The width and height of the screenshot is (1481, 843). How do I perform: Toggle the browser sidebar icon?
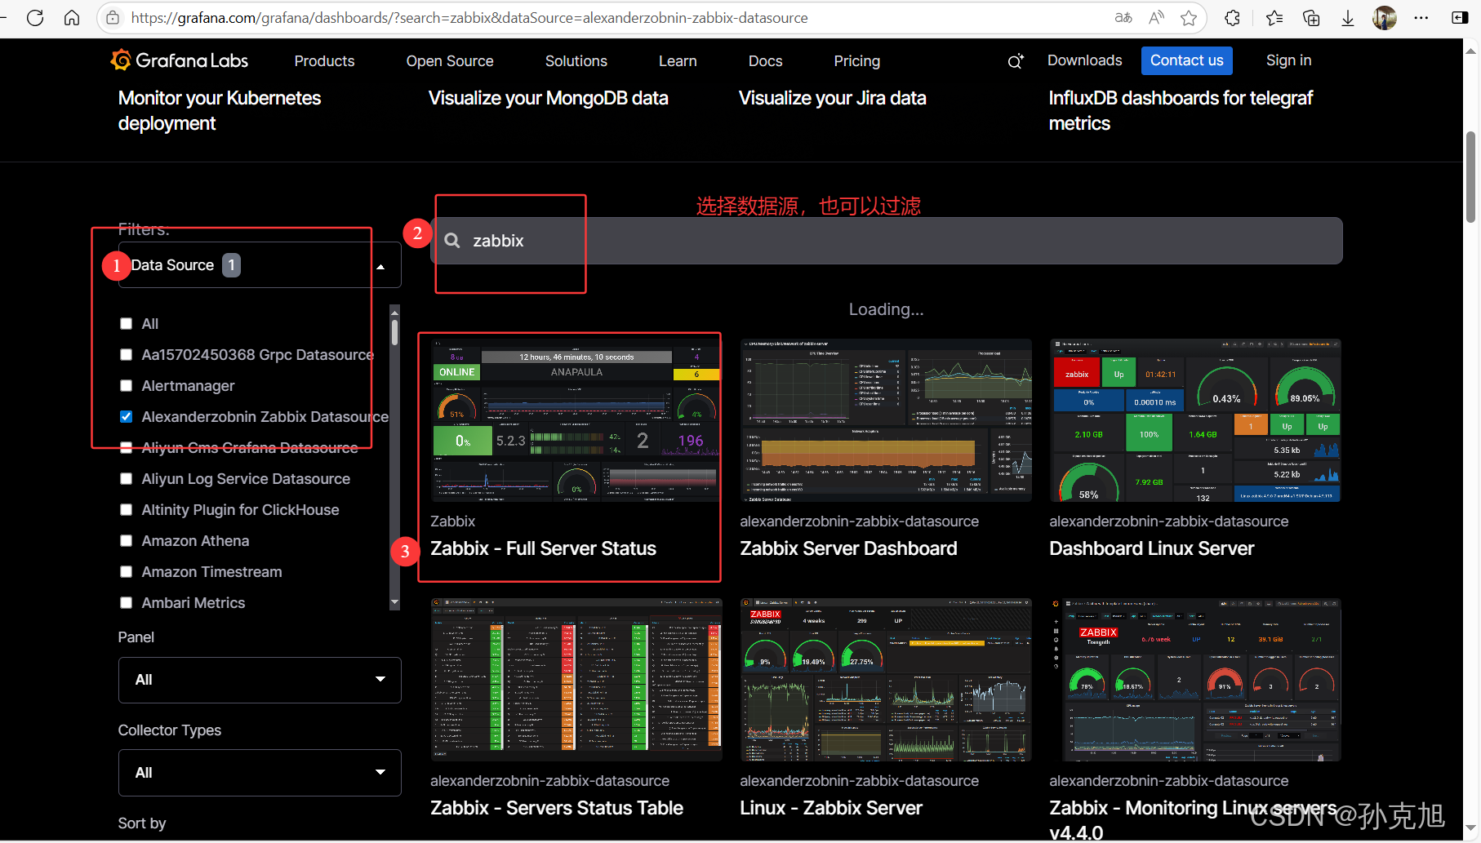tap(1461, 17)
